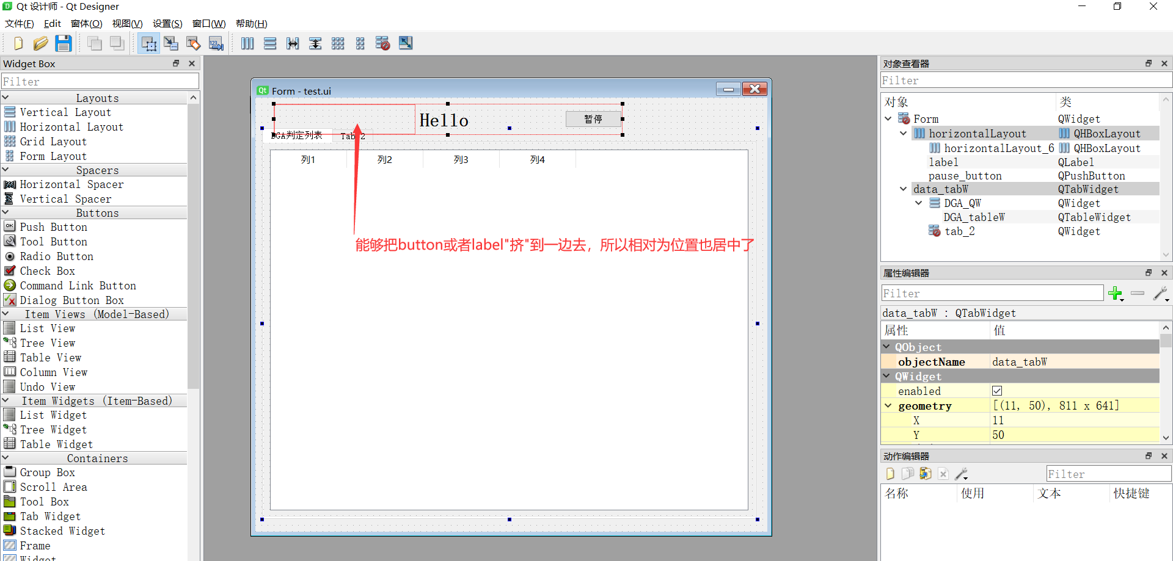Click the Widget Box filter input field

tap(100, 81)
